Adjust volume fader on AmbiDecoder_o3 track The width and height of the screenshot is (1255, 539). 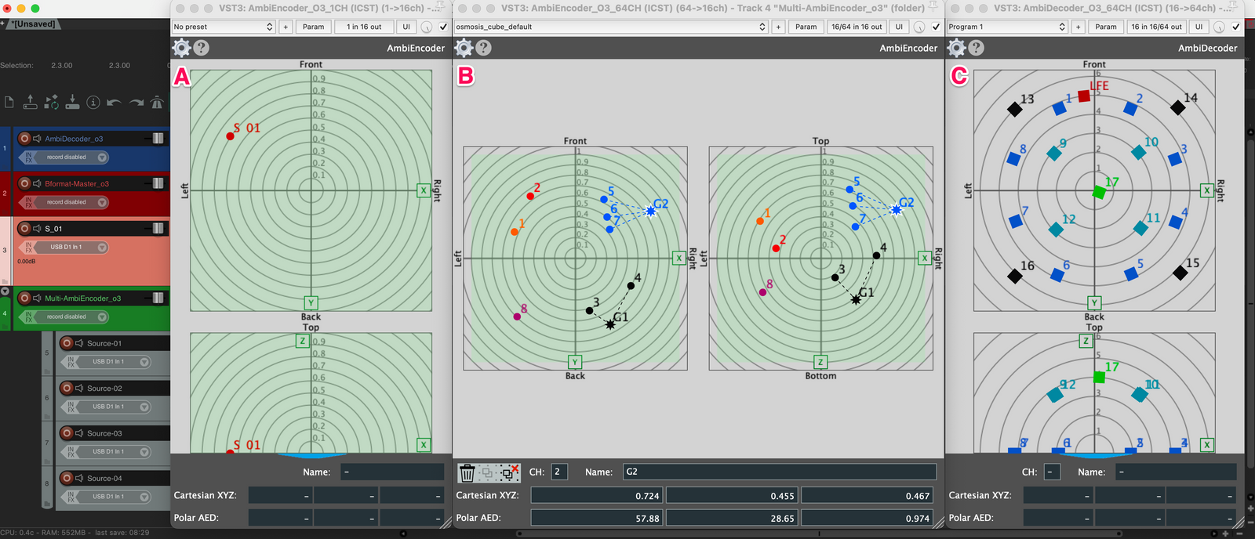(158, 139)
